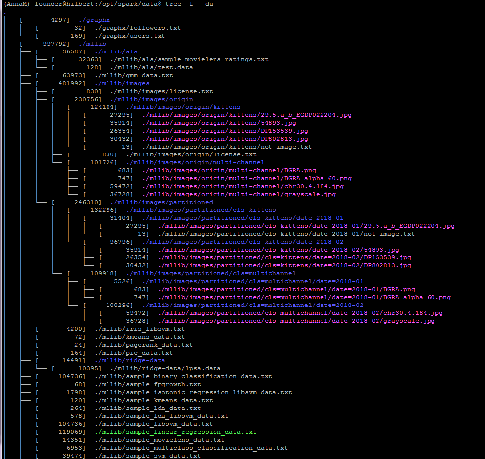Click ./mllib/ridge-data/lpsa.data entry
This screenshot has height=459, width=485.
click(x=165, y=369)
